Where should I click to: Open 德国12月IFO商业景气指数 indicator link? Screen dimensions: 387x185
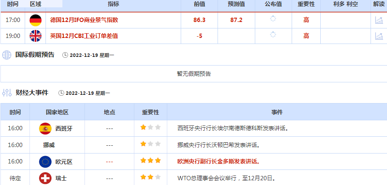click(x=84, y=20)
